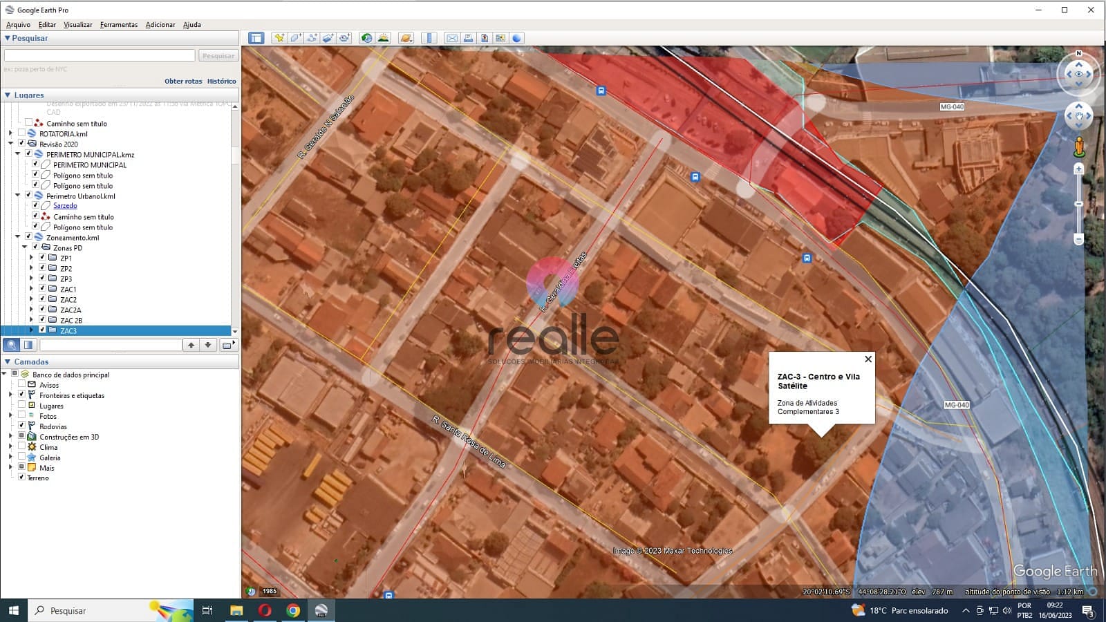Enable the Fotos layer checkbox
The width and height of the screenshot is (1106, 622).
coord(21,415)
